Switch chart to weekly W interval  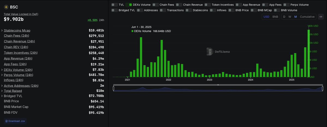[x=290, y=17]
